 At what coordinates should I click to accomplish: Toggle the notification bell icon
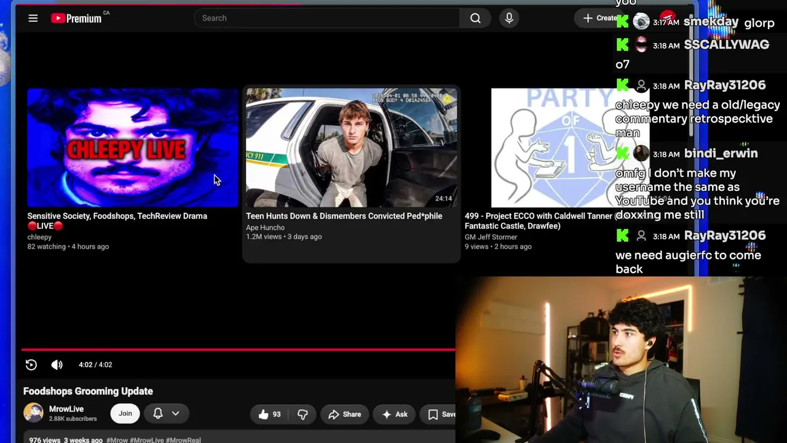tap(158, 413)
